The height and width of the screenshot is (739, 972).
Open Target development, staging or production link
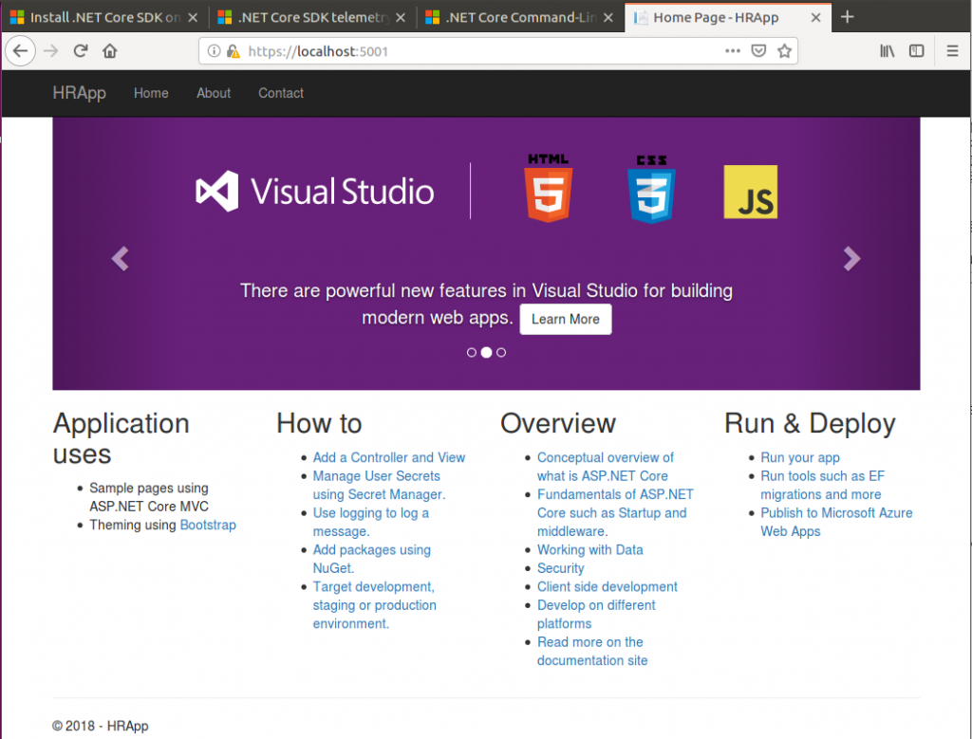pos(374,604)
